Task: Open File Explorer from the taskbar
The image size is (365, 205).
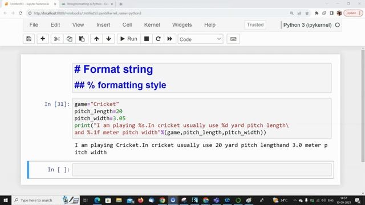Action: (119, 200)
